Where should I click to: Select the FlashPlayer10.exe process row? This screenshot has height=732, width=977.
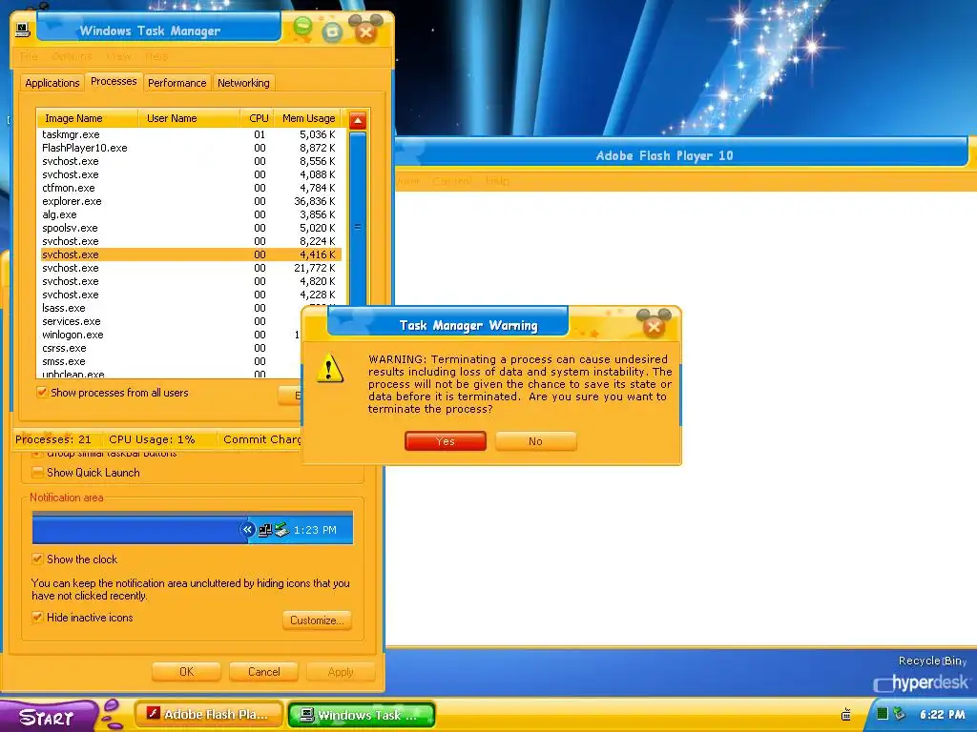(189, 148)
